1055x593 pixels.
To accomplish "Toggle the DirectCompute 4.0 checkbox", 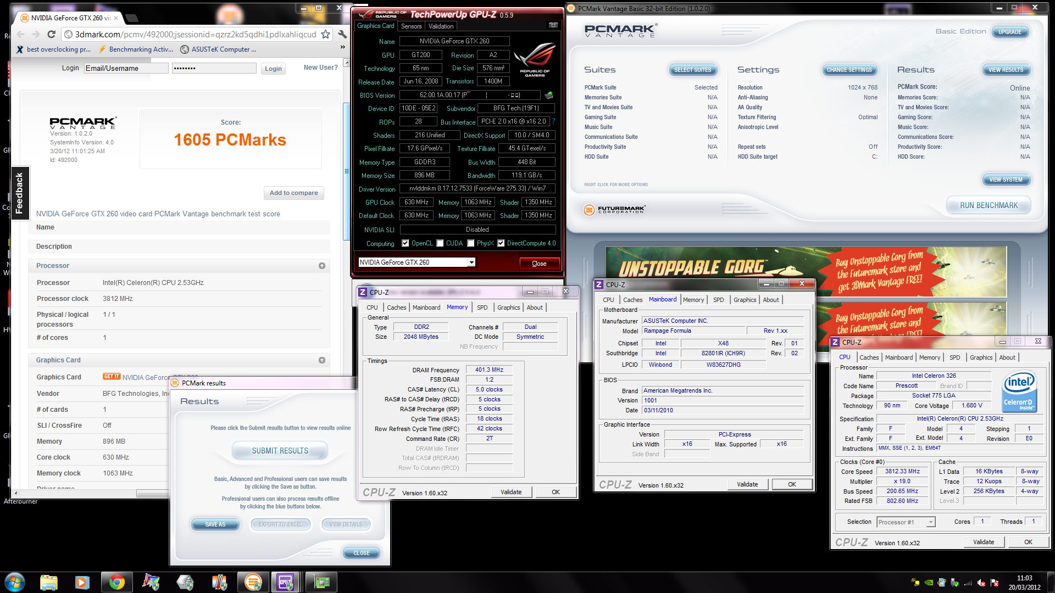I will click(x=501, y=243).
